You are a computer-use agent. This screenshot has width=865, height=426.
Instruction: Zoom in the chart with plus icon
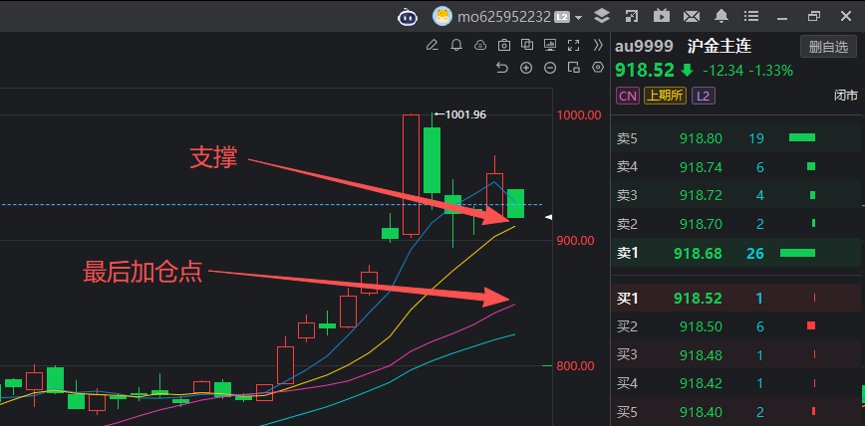pos(526,68)
